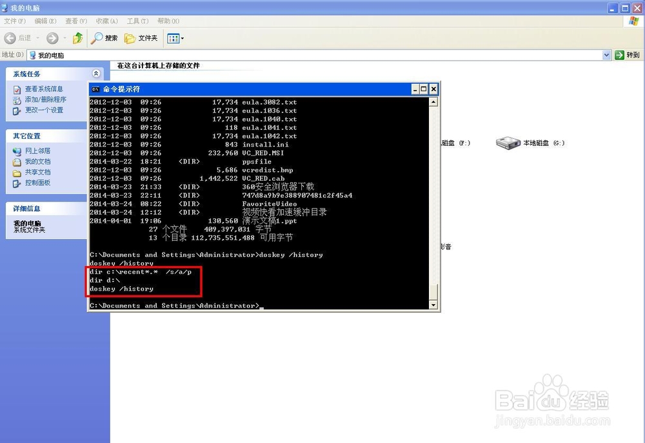Open the 文件(F) menu
Viewport: 645px width, 443px height.
[15, 21]
